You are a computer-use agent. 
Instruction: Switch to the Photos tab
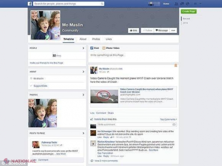pyautogui.click(x=96, y=39)
